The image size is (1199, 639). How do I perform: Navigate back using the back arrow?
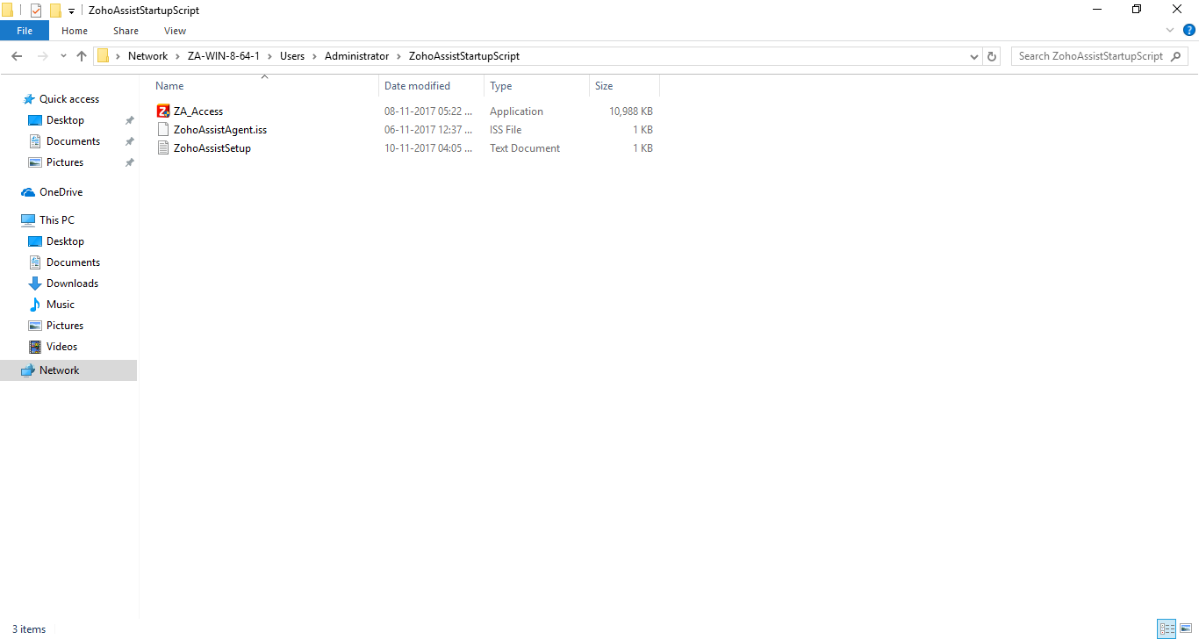[16, 55]
